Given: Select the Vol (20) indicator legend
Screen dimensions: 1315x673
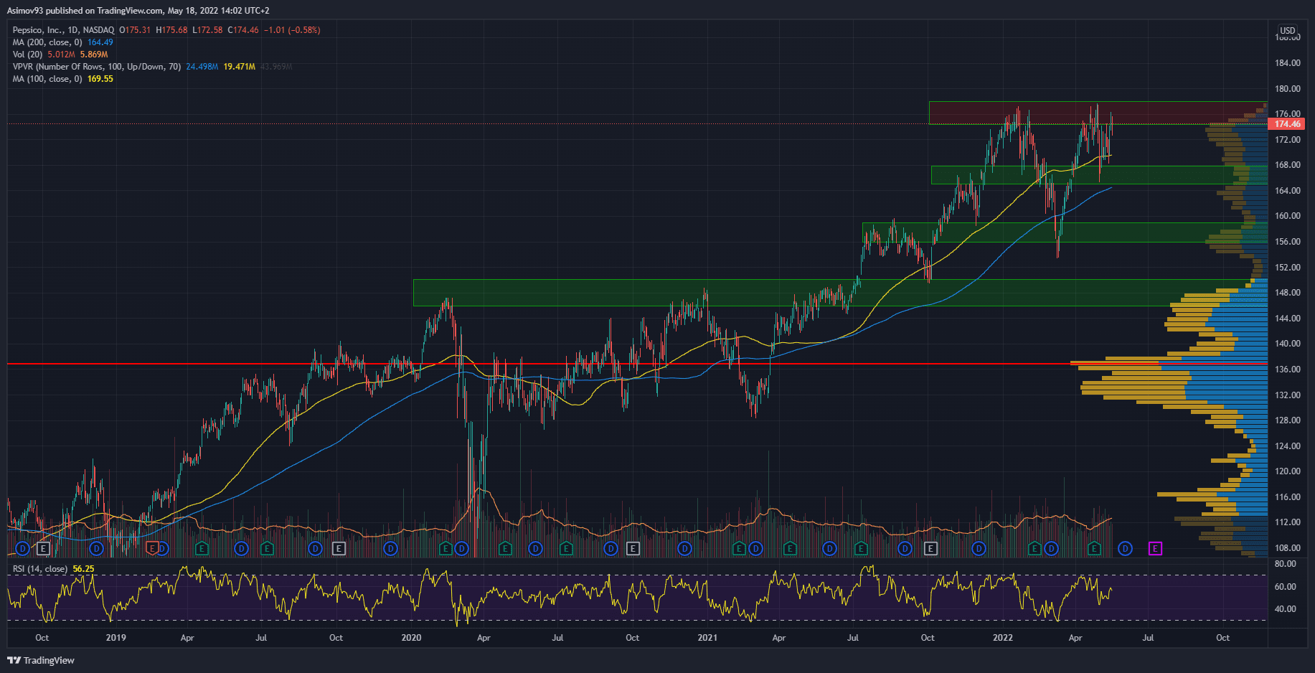Looking at the screenshot, I should pos(28,55).
